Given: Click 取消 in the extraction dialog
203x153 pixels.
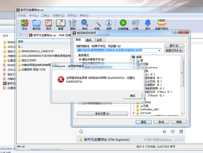Looking at the screenshot, I should click(161, 122).
